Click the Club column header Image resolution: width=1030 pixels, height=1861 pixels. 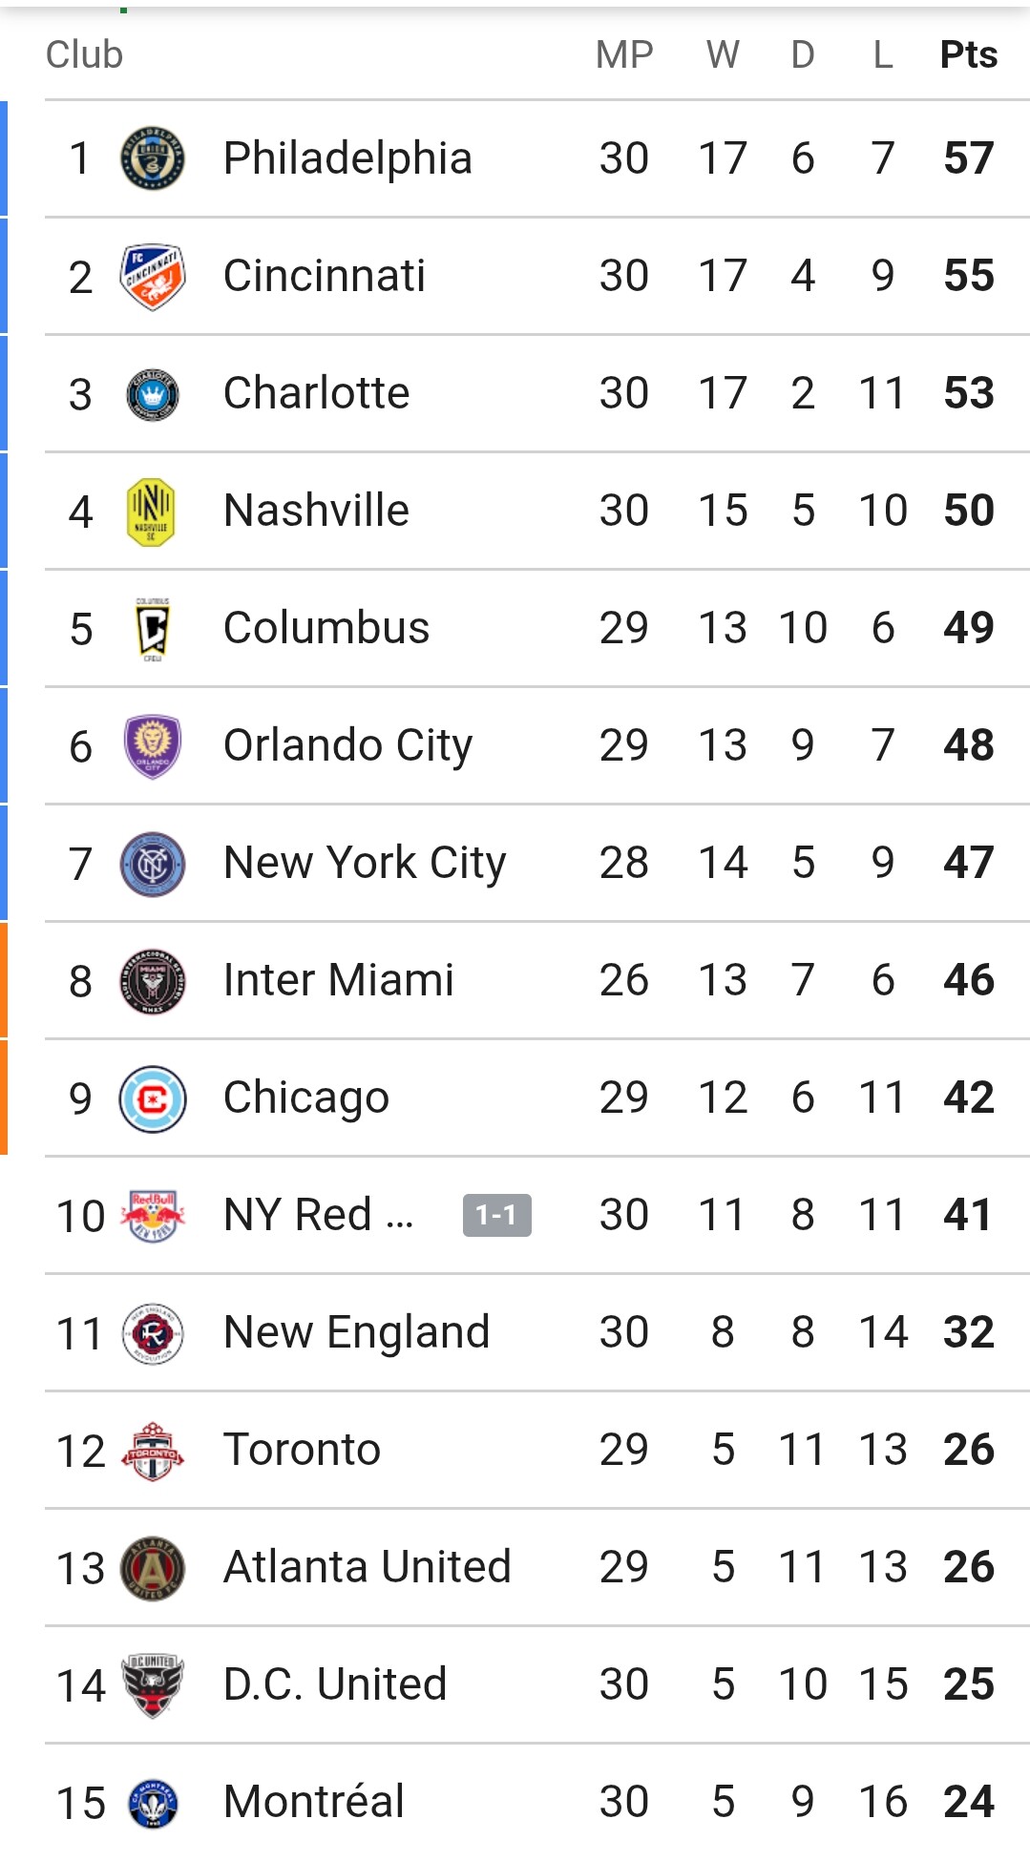pyautogui.click(x=85, y=54)
